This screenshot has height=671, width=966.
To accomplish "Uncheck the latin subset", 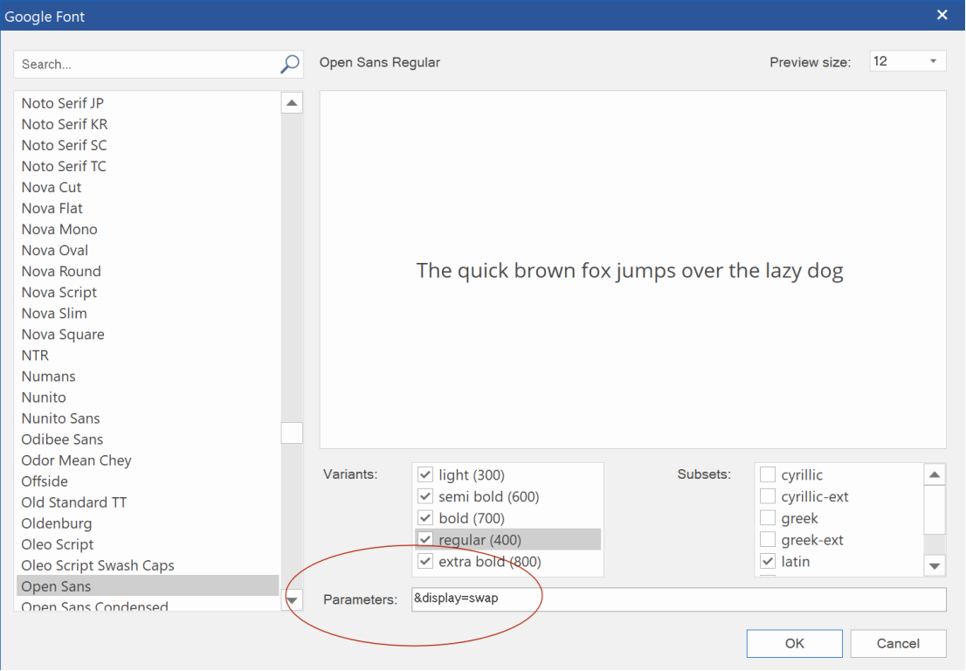I will (x=768, y=561).
